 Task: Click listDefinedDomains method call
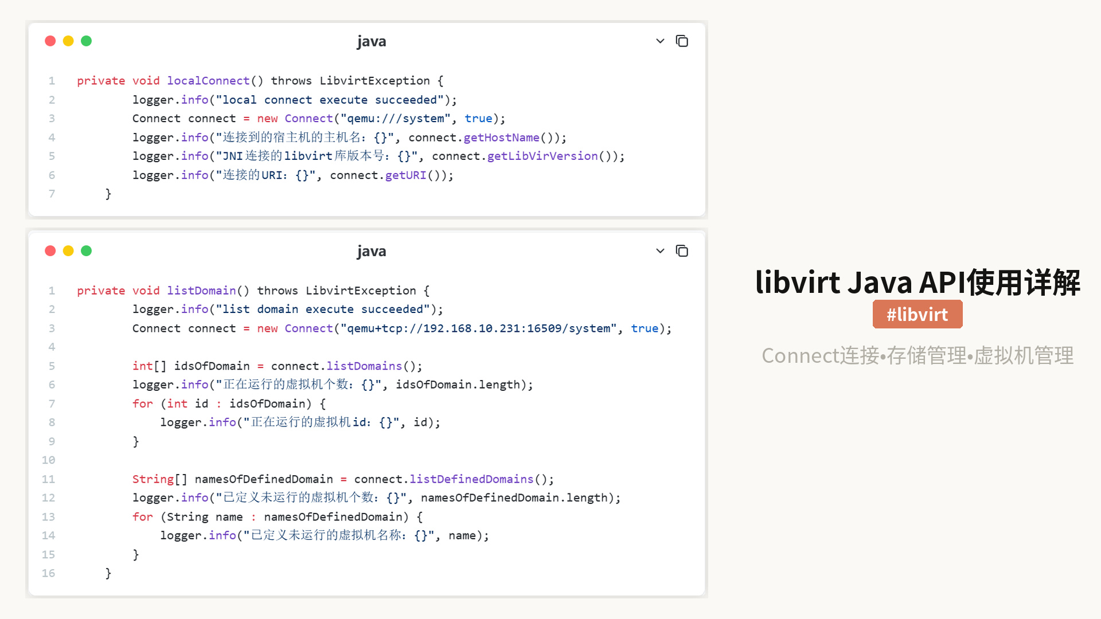click(x=471, y=479)
